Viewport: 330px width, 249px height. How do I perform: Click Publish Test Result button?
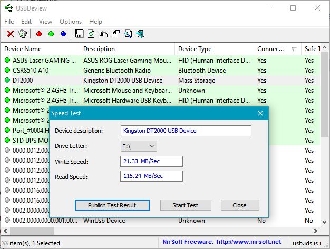tap(112, 205)
